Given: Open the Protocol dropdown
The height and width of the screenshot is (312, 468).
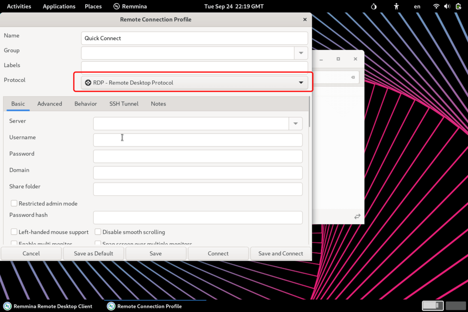Looking at the screenshot, I should click(194, 83).
